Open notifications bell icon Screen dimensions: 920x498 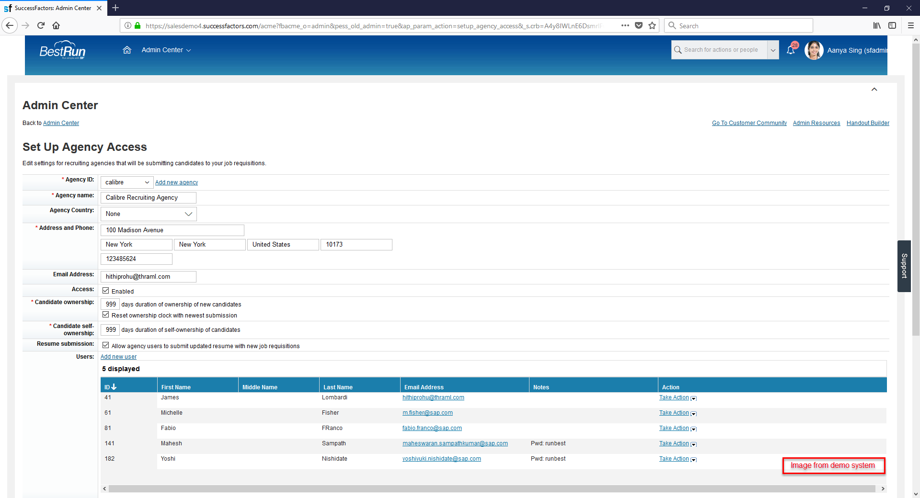click(791, 50)
